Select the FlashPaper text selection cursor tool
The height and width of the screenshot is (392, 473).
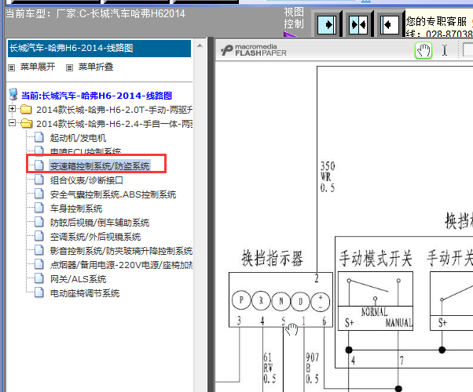click(445, 51)
